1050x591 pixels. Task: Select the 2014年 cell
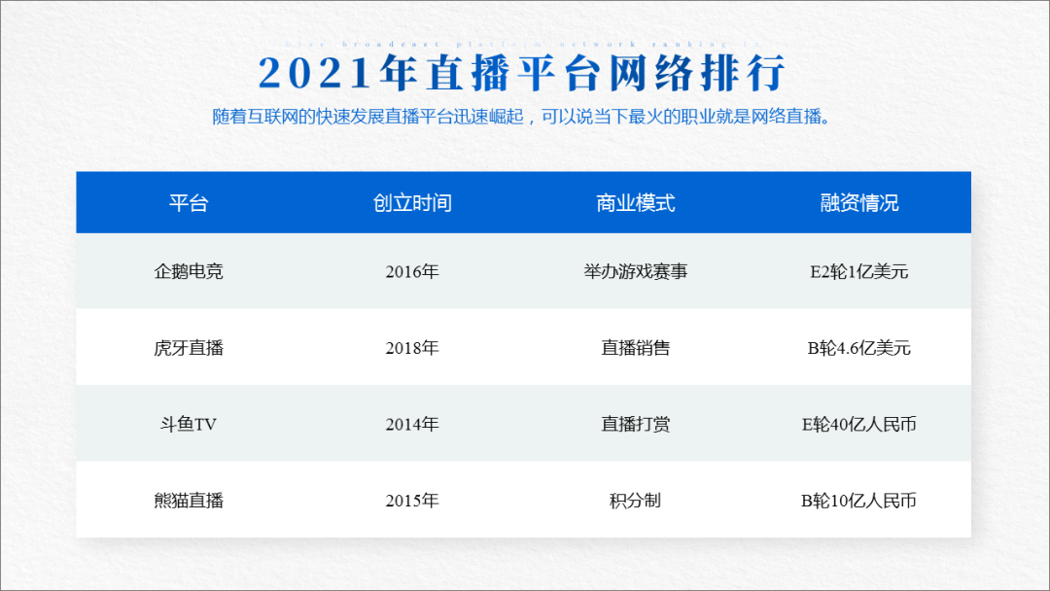(412, 424)
